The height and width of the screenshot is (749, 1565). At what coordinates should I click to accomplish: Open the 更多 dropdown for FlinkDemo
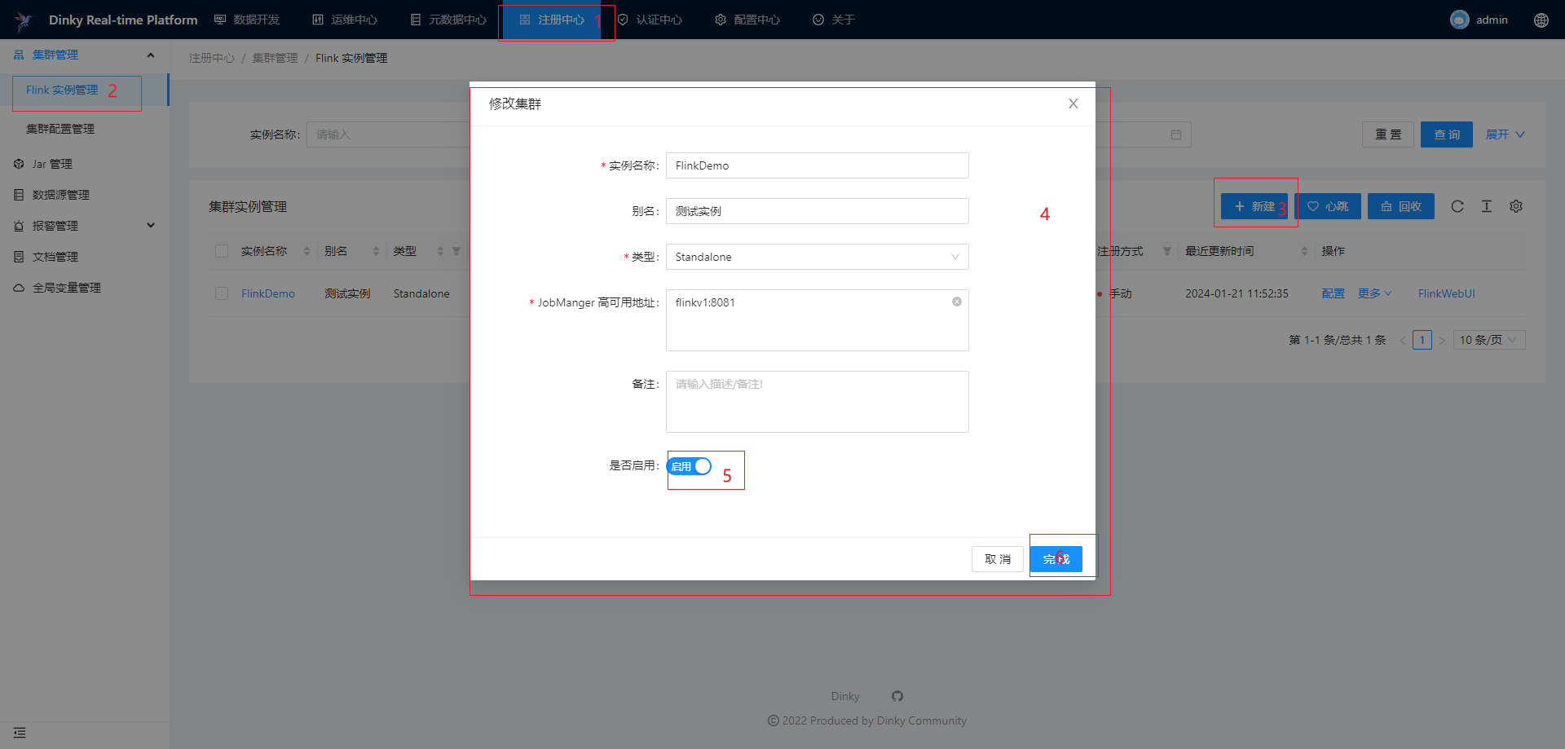tap(1375, 293)
